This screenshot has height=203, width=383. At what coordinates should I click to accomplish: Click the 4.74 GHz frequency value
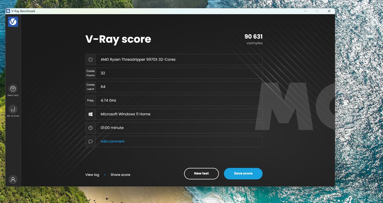[x=108, y=101]
